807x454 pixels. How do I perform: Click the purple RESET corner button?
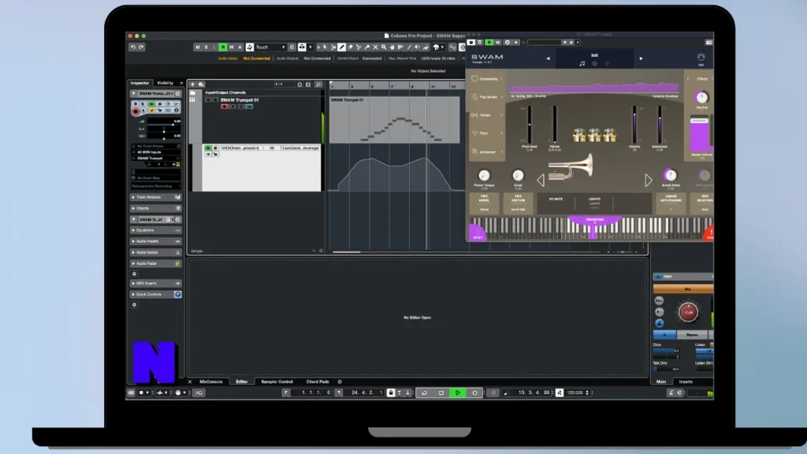click(477, 233)
